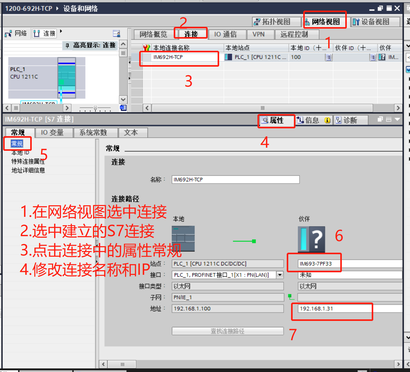This screenshot has width=410, height=372.
Task: Open the 诊断 inspector tab
Action: point(350,120)
